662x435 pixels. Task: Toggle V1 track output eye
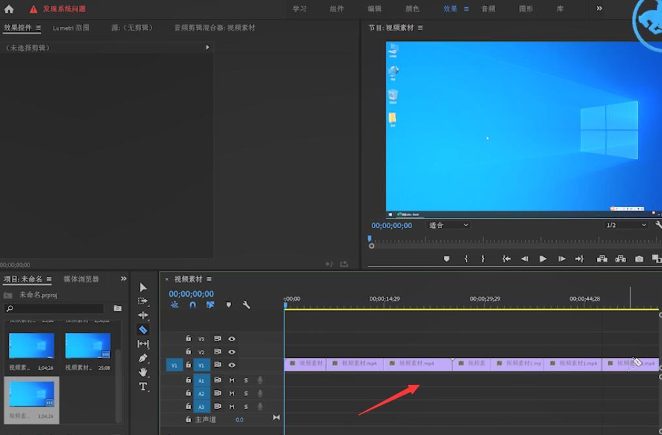232,365
